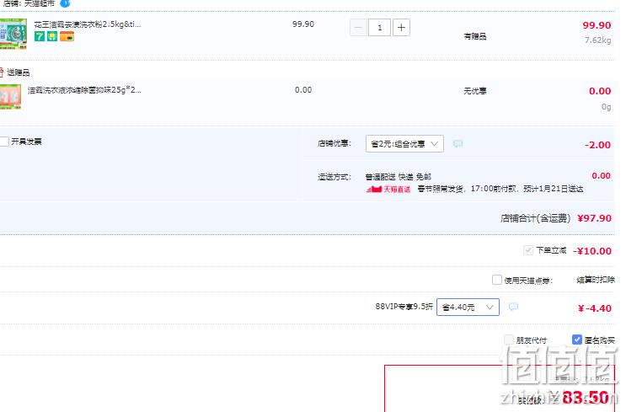
Task: Click the -2.00 shop discount amount
Action: tap(597, 145)
